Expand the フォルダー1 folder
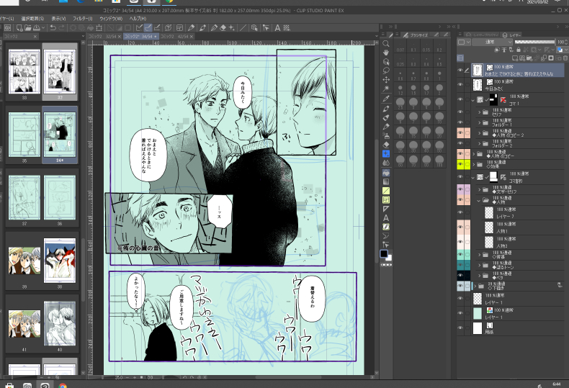This screenshot has width=569, height=388. (x=480, y=122)
